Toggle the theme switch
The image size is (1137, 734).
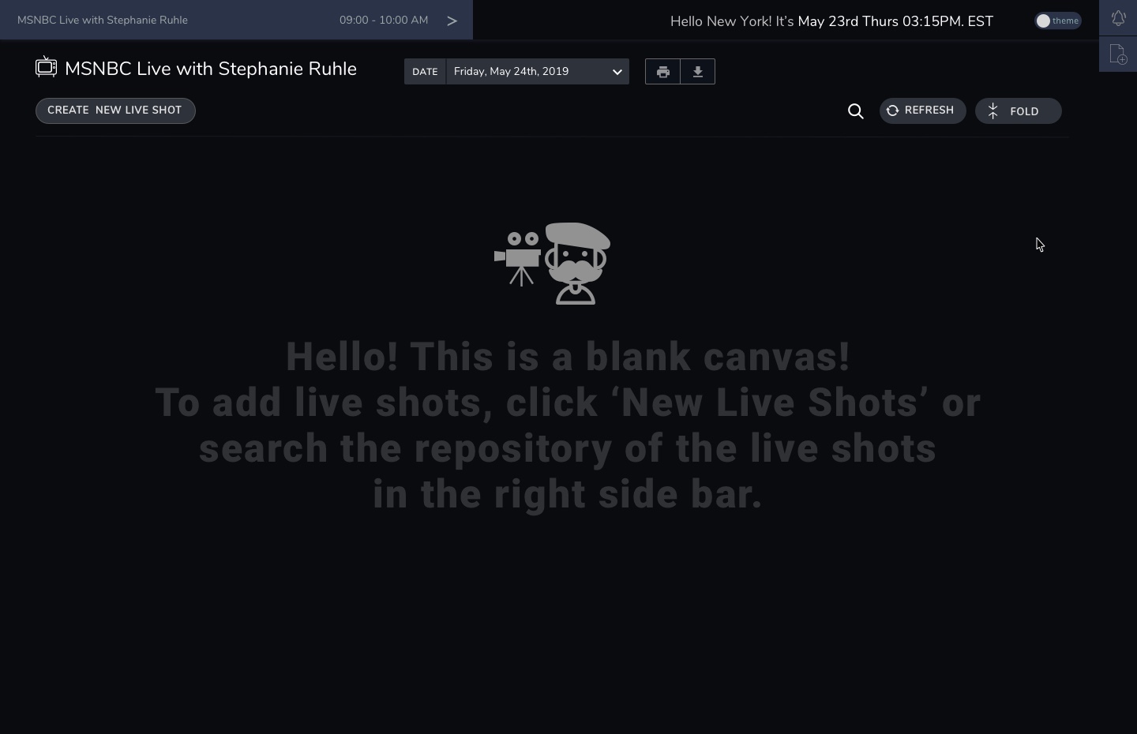(1057, 21)
